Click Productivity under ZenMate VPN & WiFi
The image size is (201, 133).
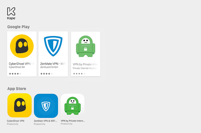point(39,124)
